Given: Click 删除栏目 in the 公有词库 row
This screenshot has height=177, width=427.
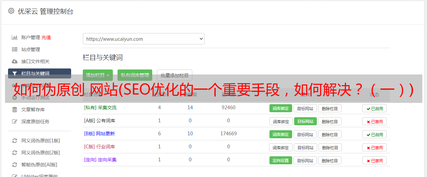Looking at the screenshot, I should coord(330,121).
